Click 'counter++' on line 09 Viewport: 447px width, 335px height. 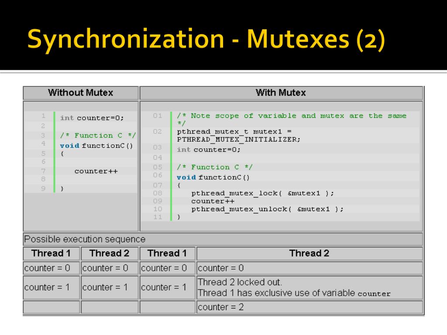click(213, 201)
